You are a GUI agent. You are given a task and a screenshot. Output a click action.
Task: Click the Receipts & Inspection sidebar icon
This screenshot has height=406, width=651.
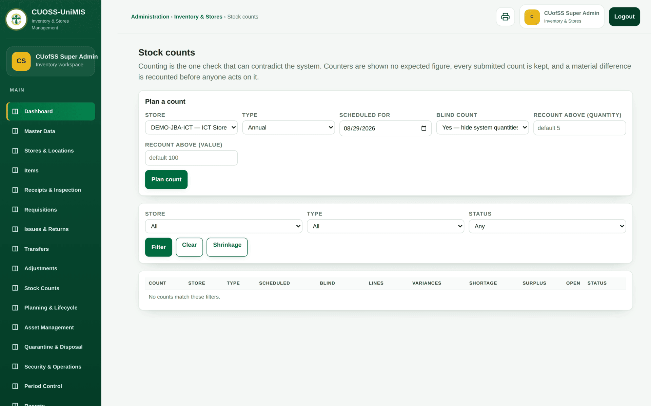(15, 190)
